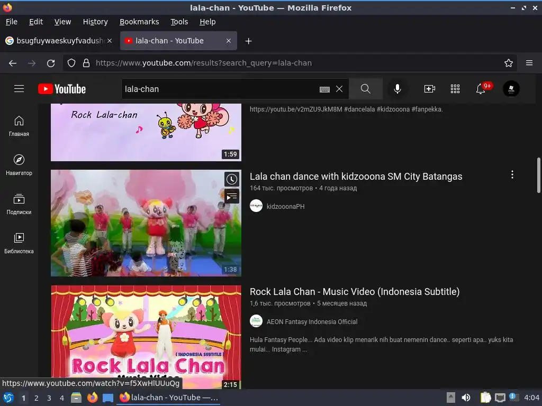Open Библиотека in sidebar
The width and height of the screenshot is (542, 406).
[x=19, y=243]
